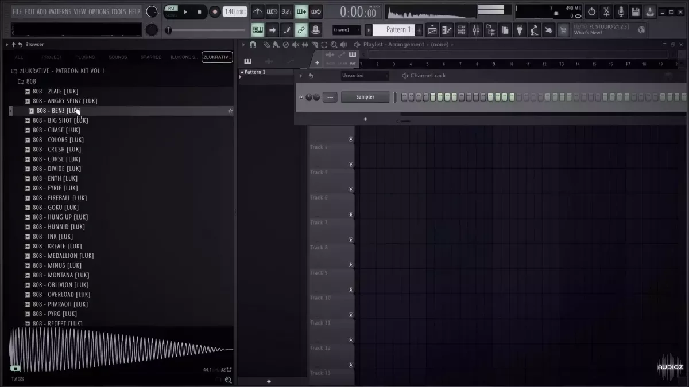
Task: Open the audio editor scissors icon
Action: point(606,11)
